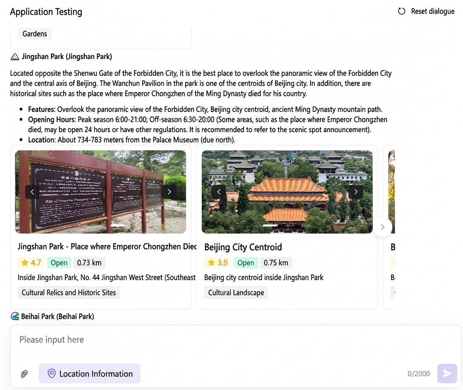Click the Chongzhen card slide indicator bar

click(x=118, y=226)
